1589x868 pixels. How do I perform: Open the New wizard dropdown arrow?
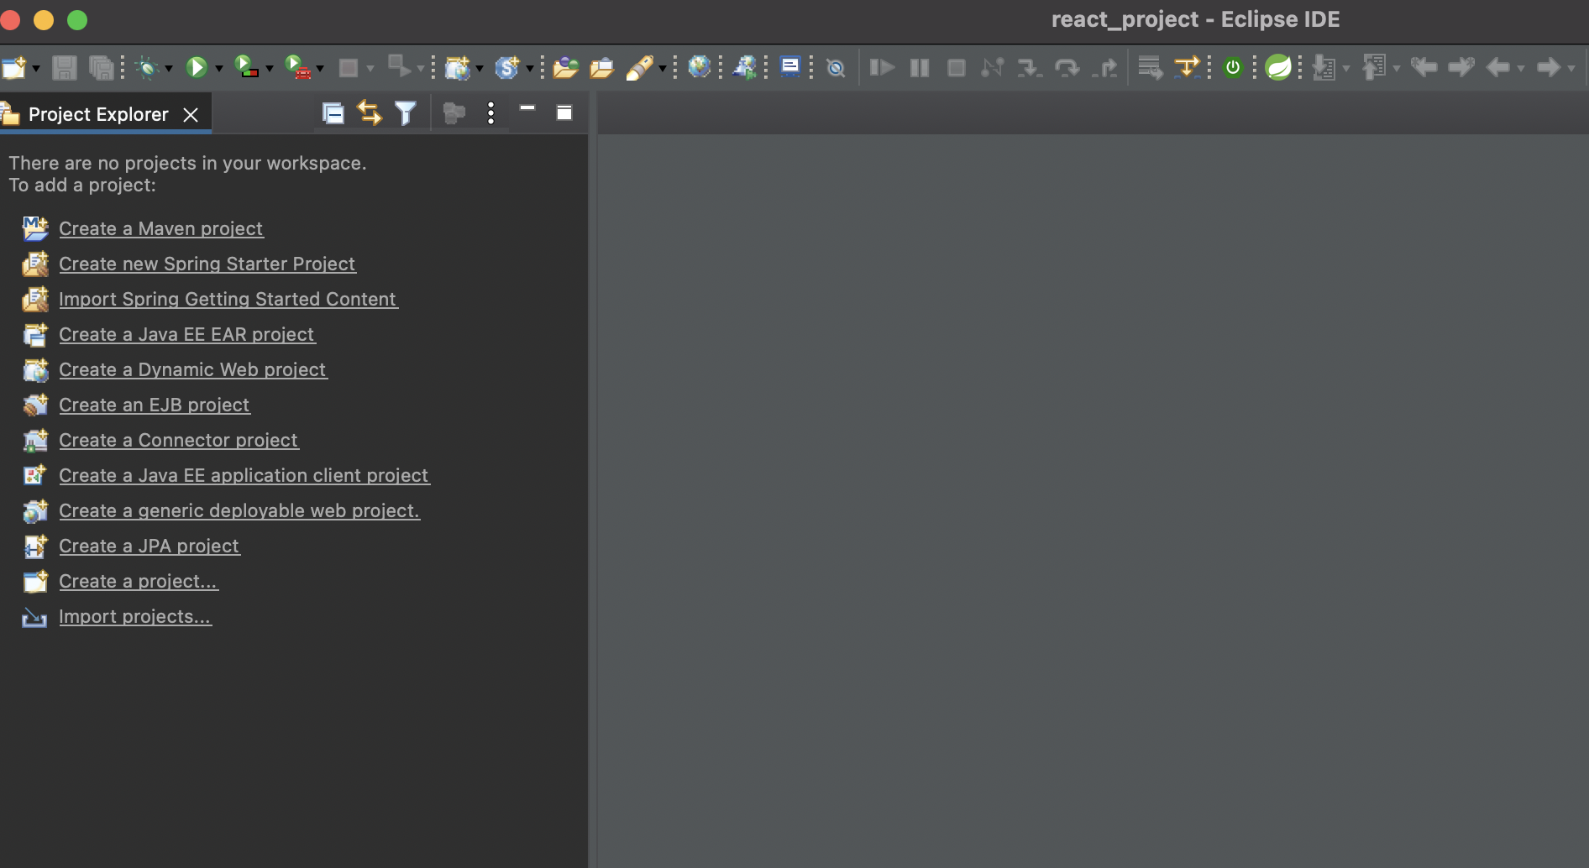click(36, 69)
